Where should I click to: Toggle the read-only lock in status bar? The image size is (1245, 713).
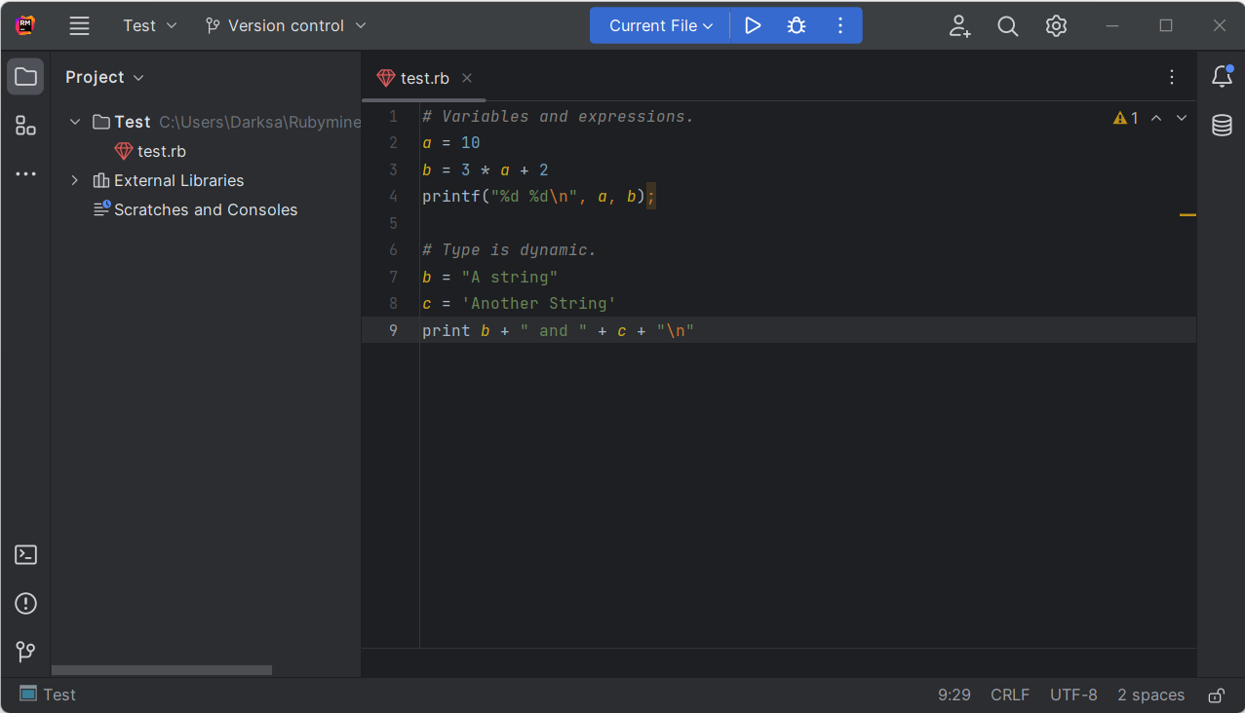(x=1216, y=695)
